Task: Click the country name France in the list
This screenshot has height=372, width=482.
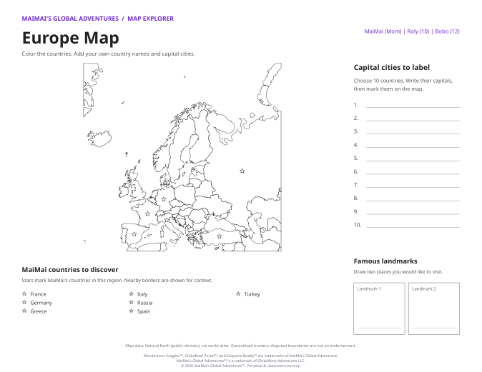Action: (x=38, y=294)
